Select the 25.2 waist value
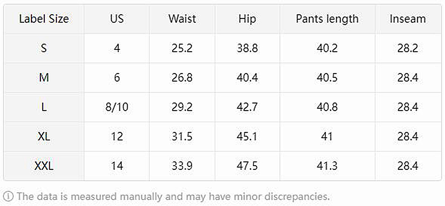 coord(182,48)
